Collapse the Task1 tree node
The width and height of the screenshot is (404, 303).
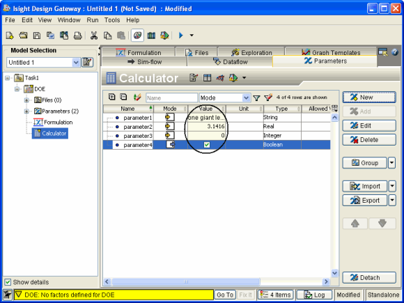7,78
